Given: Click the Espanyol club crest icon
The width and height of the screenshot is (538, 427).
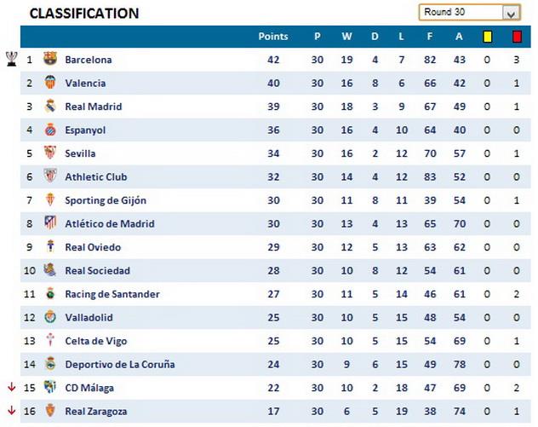Looking at the screenshot, I should coord(50,130).
